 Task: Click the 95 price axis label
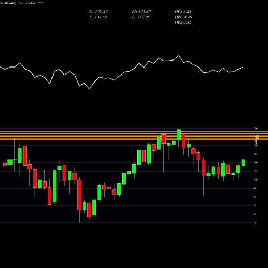coord(255,188)
